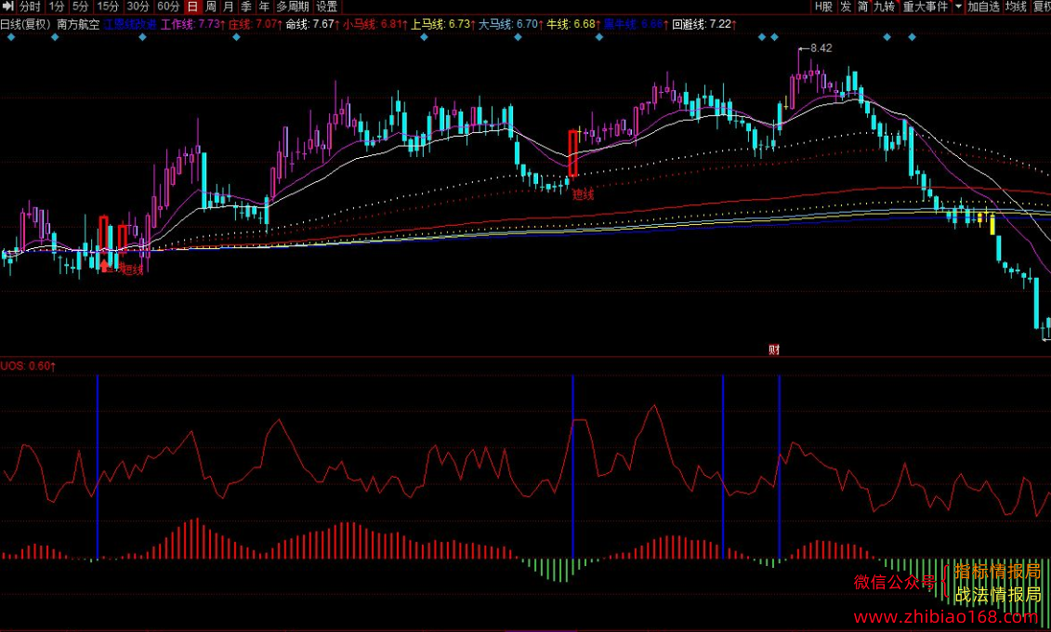Click the 工作线: 7.73 legend value
1051x632 pixels.
192,24
